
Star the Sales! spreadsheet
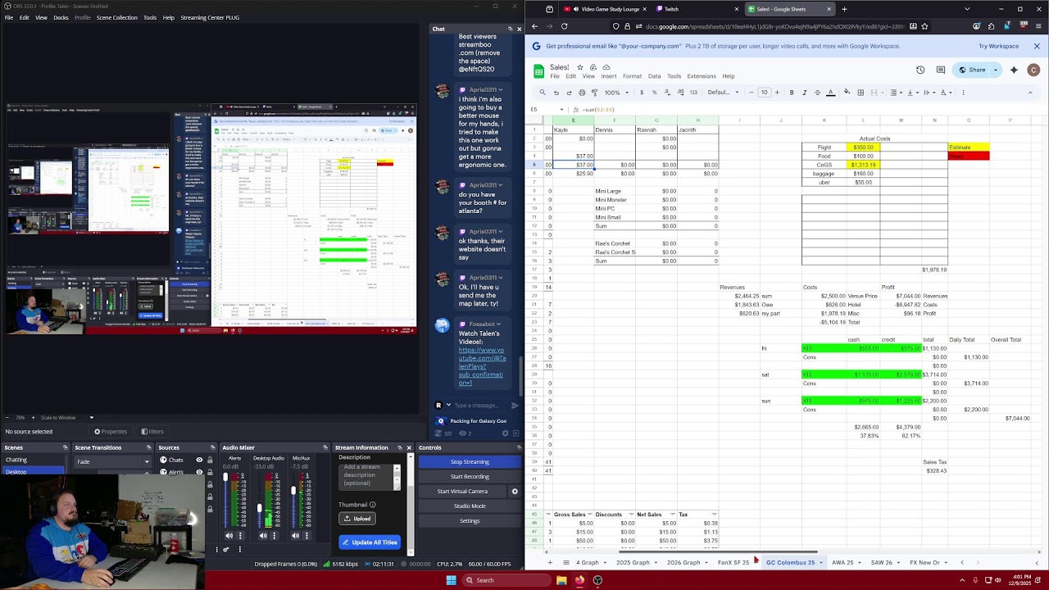click(x=580, y=67)
